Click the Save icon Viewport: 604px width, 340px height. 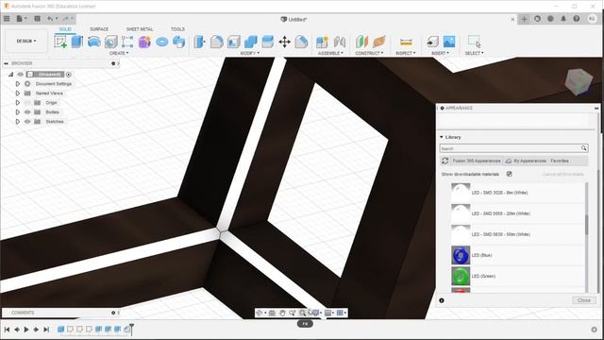pos(38,19)
